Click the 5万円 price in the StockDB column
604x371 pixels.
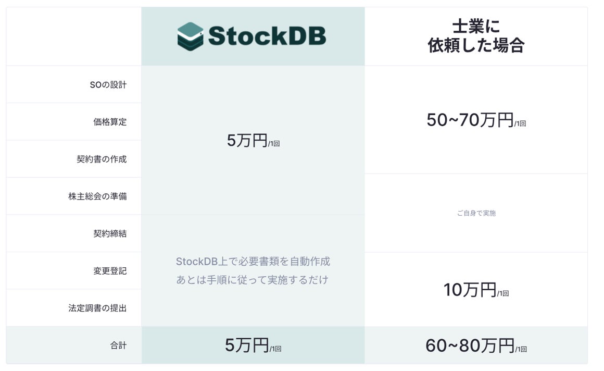(x=253, y=140)
